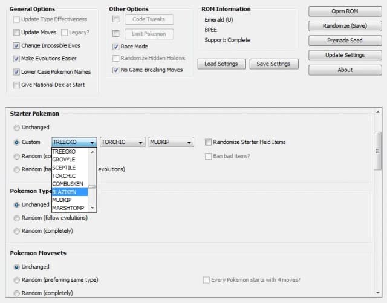
Task: Select Unchanged under Pokemon Movesets
Action: point(16,267)
